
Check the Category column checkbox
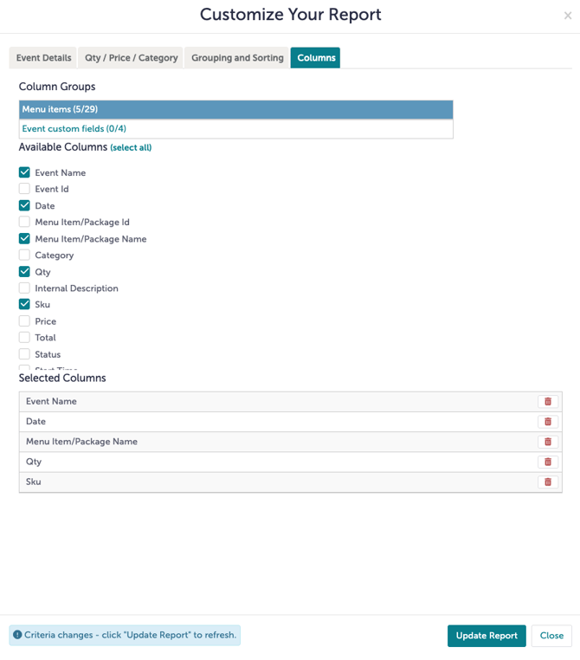click(24, 256)
